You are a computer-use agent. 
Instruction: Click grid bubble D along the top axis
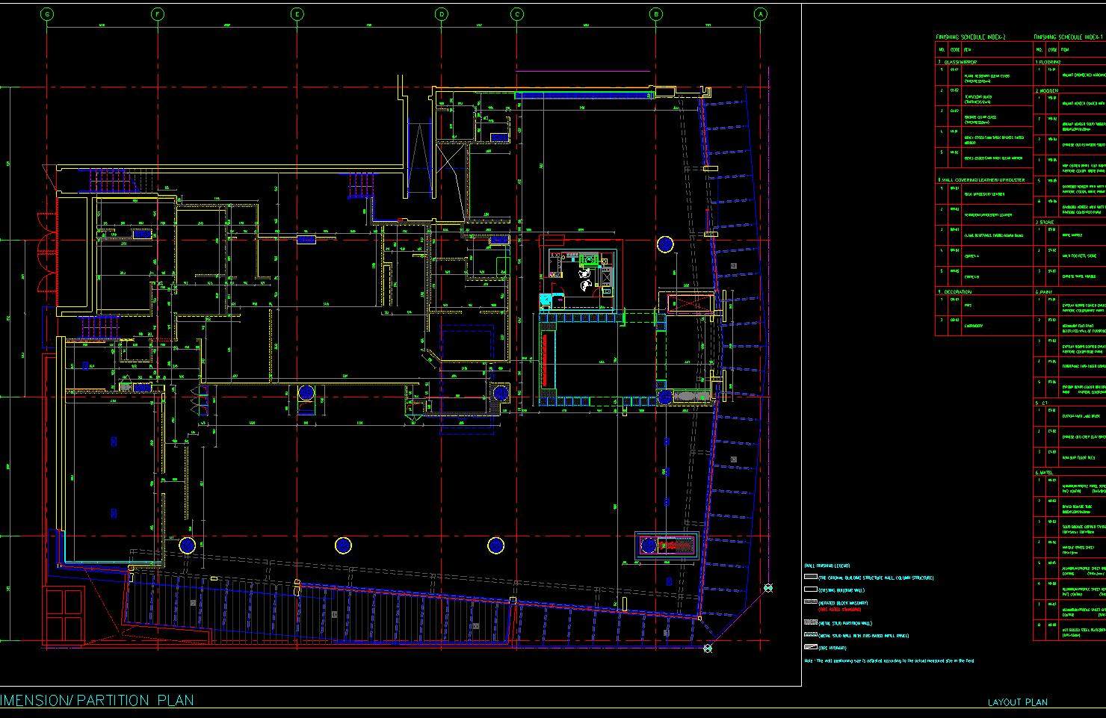click(x=442, y=14)
